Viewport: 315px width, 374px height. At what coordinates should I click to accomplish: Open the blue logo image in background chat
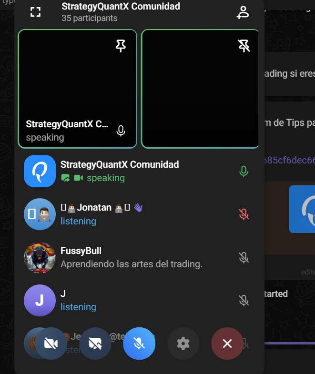[x=302, y=209]
